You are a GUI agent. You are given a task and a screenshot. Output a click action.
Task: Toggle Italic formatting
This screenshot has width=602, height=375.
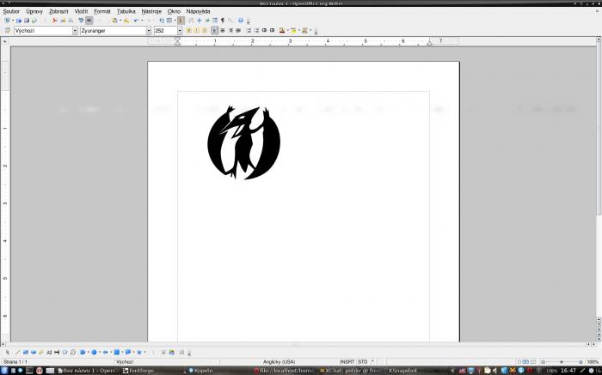click(197, 30)
